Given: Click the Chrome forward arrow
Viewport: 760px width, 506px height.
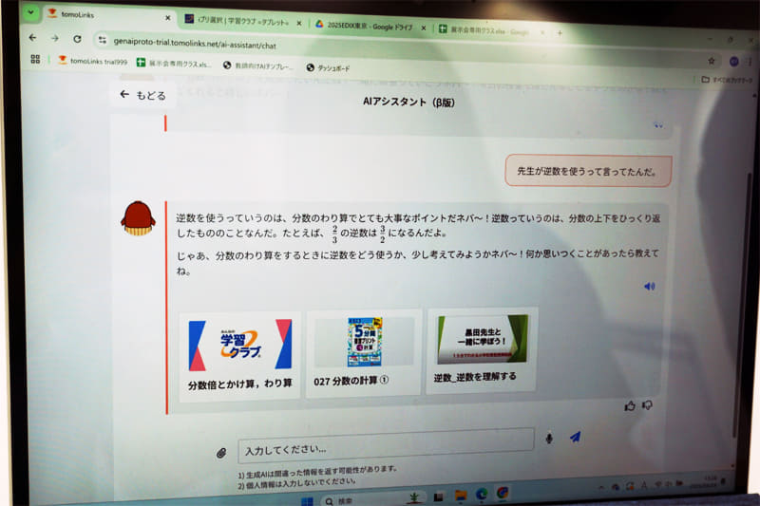Looking at the screenshot, I should pyautogui.click(x=55, y=38).
